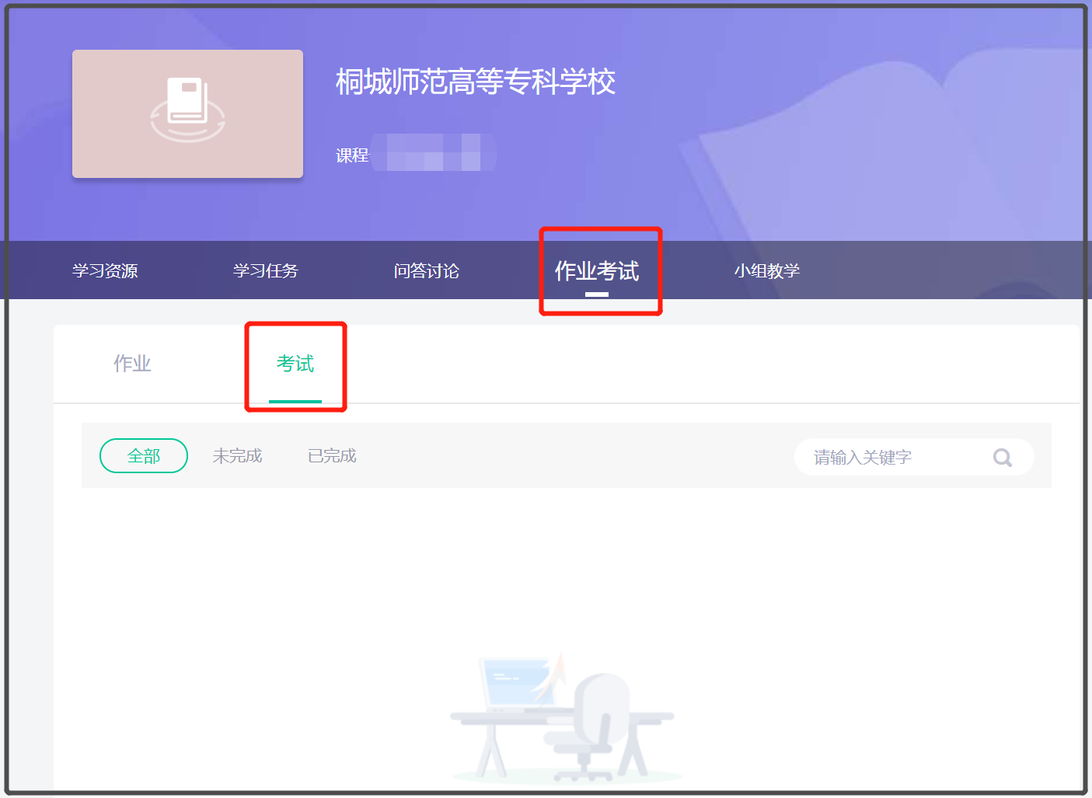1092x798 pixels.
Task: Click the magnifier search icon
Action: click(x=1002, y=458)
